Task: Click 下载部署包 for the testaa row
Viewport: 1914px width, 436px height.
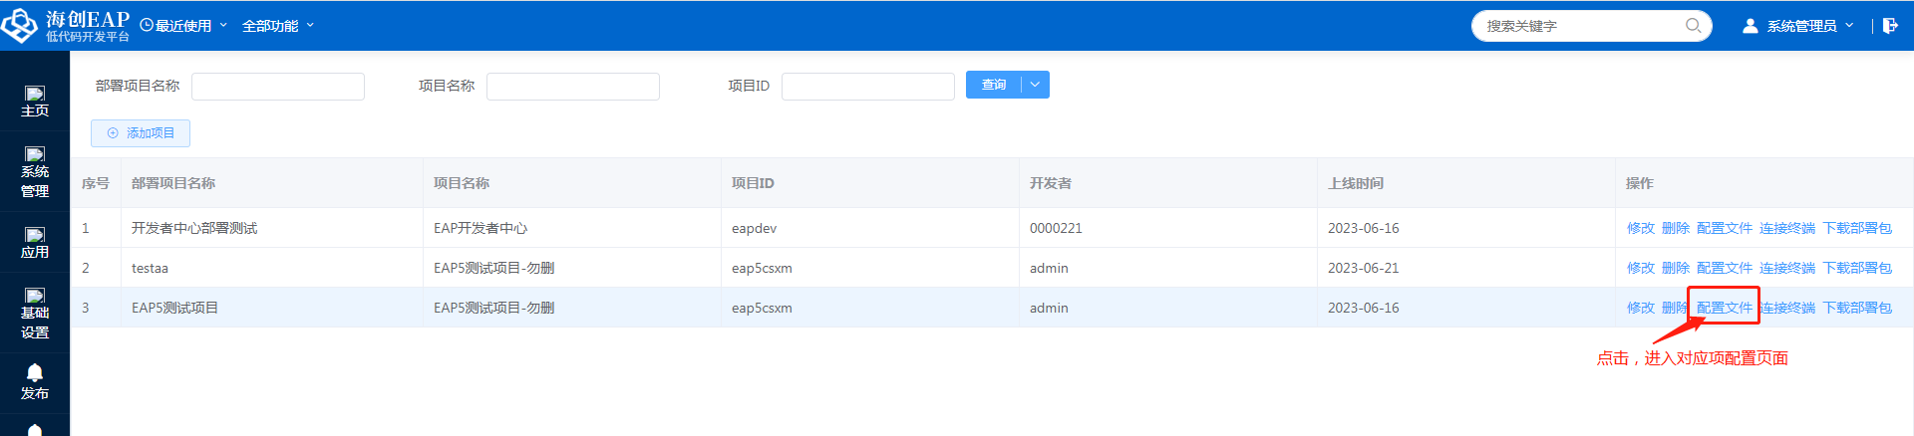Action: [1856, 268]
